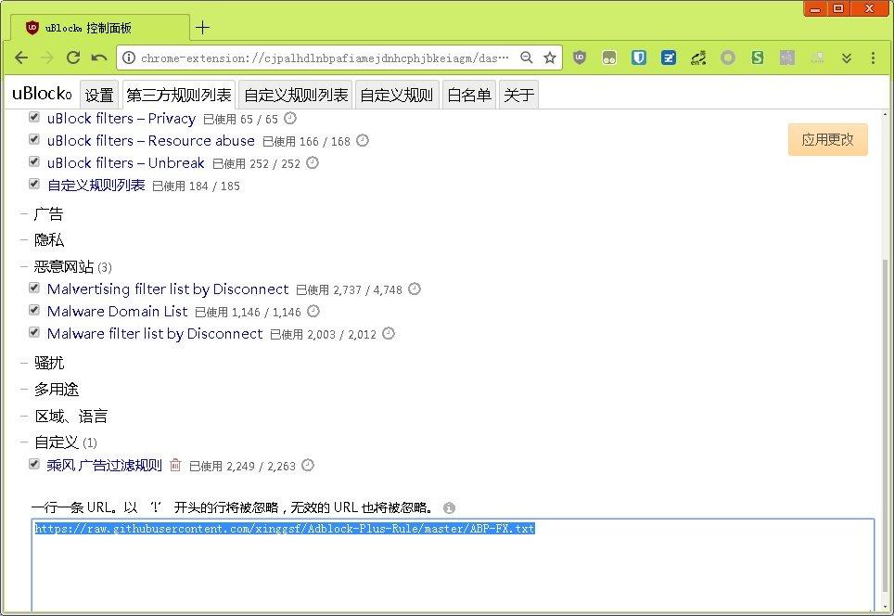
Task: Click the custom filter URL text area
Action: coord(453,565)
